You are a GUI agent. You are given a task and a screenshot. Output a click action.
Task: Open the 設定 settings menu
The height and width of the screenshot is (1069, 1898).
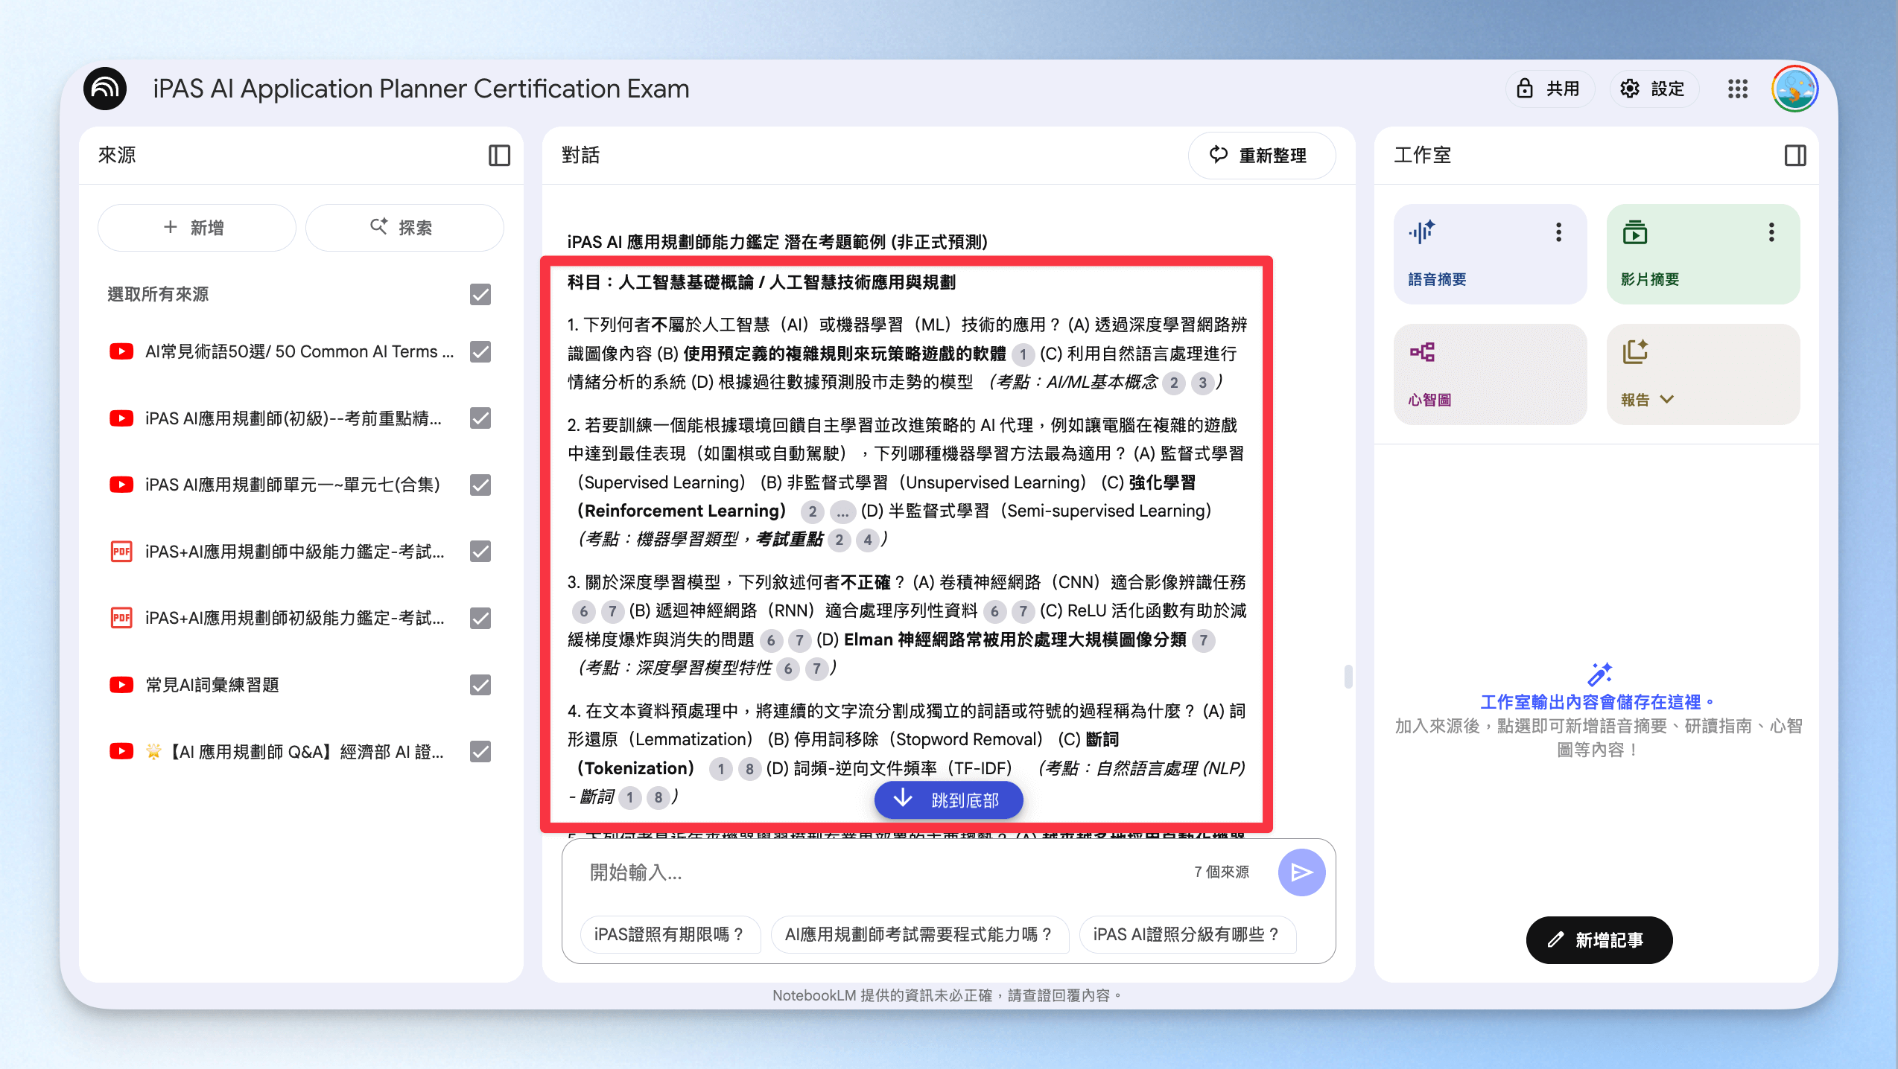pos(1654,89)
